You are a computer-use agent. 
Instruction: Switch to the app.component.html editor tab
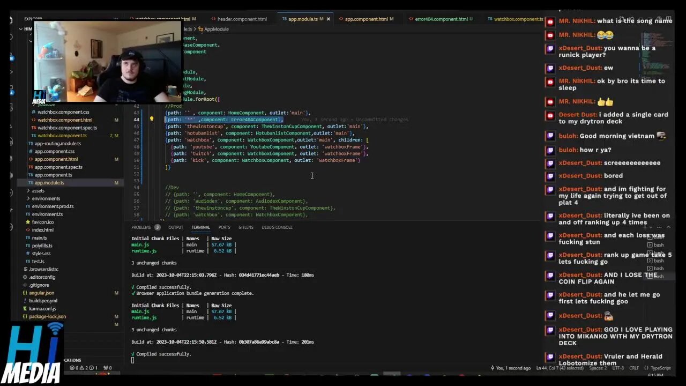click(x=366, y=19)
